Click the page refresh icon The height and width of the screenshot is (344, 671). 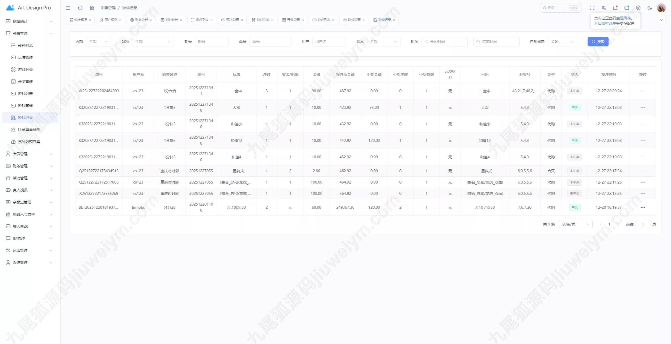click(x=80, y=8)
